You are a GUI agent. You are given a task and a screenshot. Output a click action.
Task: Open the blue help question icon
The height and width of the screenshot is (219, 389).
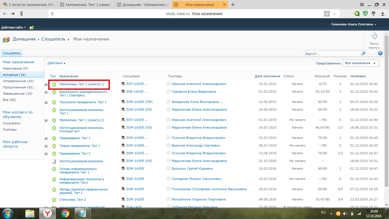pyautogui.click(x=380, y=53)
